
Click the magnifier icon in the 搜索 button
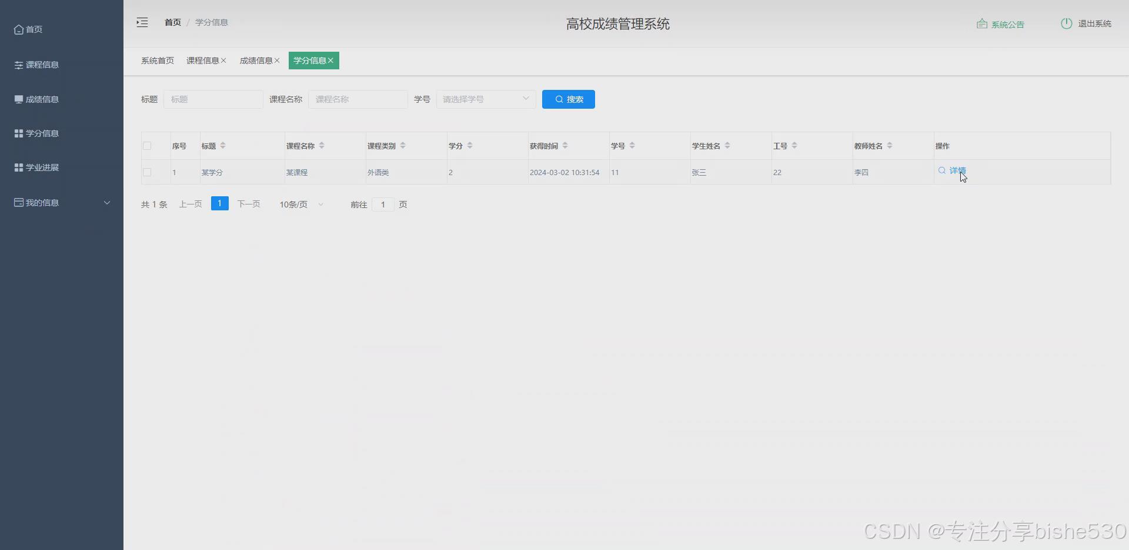coord(559,99)
